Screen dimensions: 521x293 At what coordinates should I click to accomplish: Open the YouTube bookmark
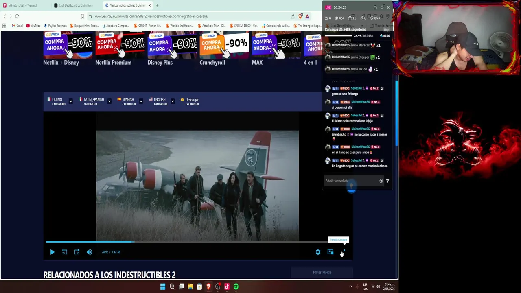(33, 26)
